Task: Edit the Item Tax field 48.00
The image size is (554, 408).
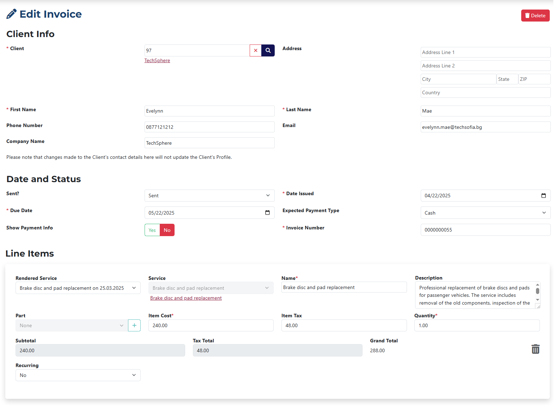Action: click(344, 325)
